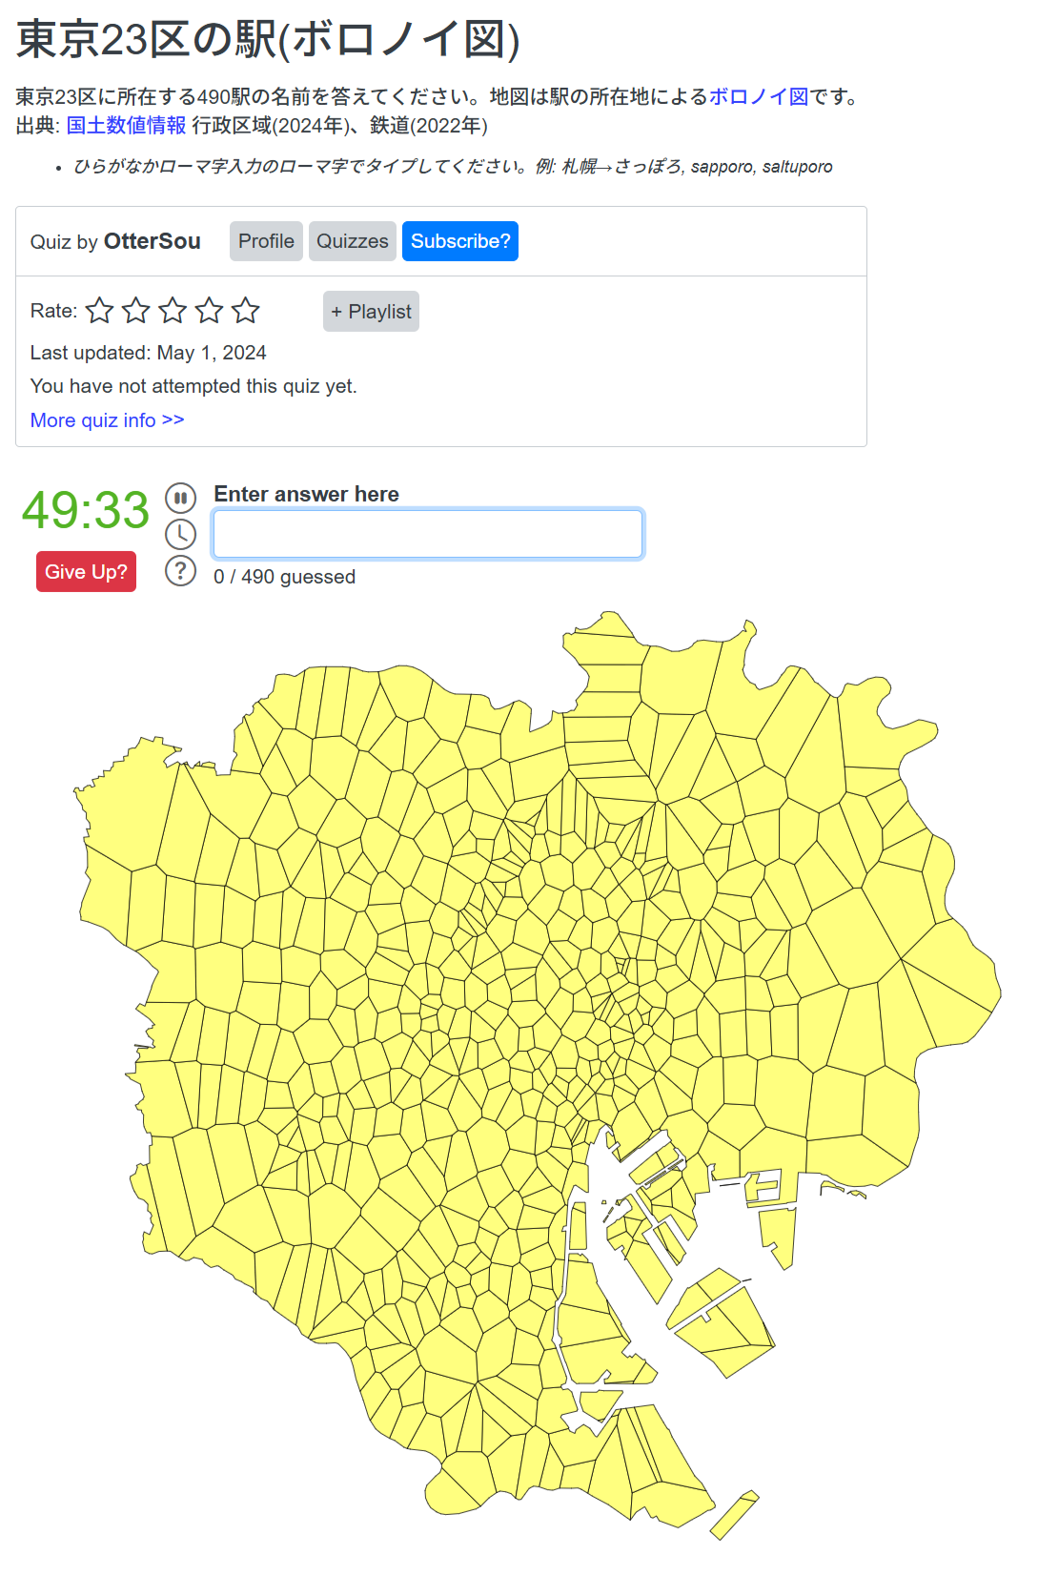Image resolution: width=1038 pixels, height=1576 pixels.
Task: Open the 国土数値情報 source link
Action: click(x=126, y=126)
